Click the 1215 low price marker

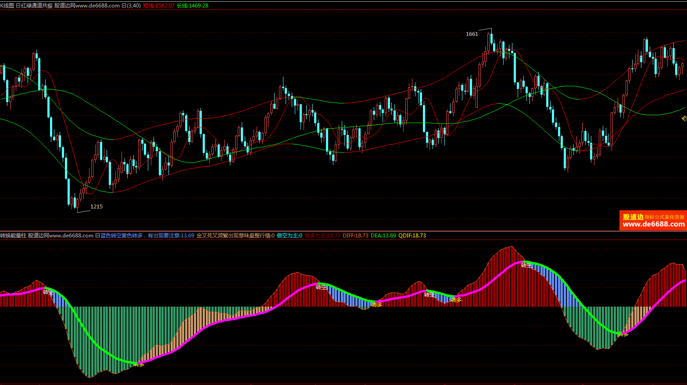tap(96, 207)
